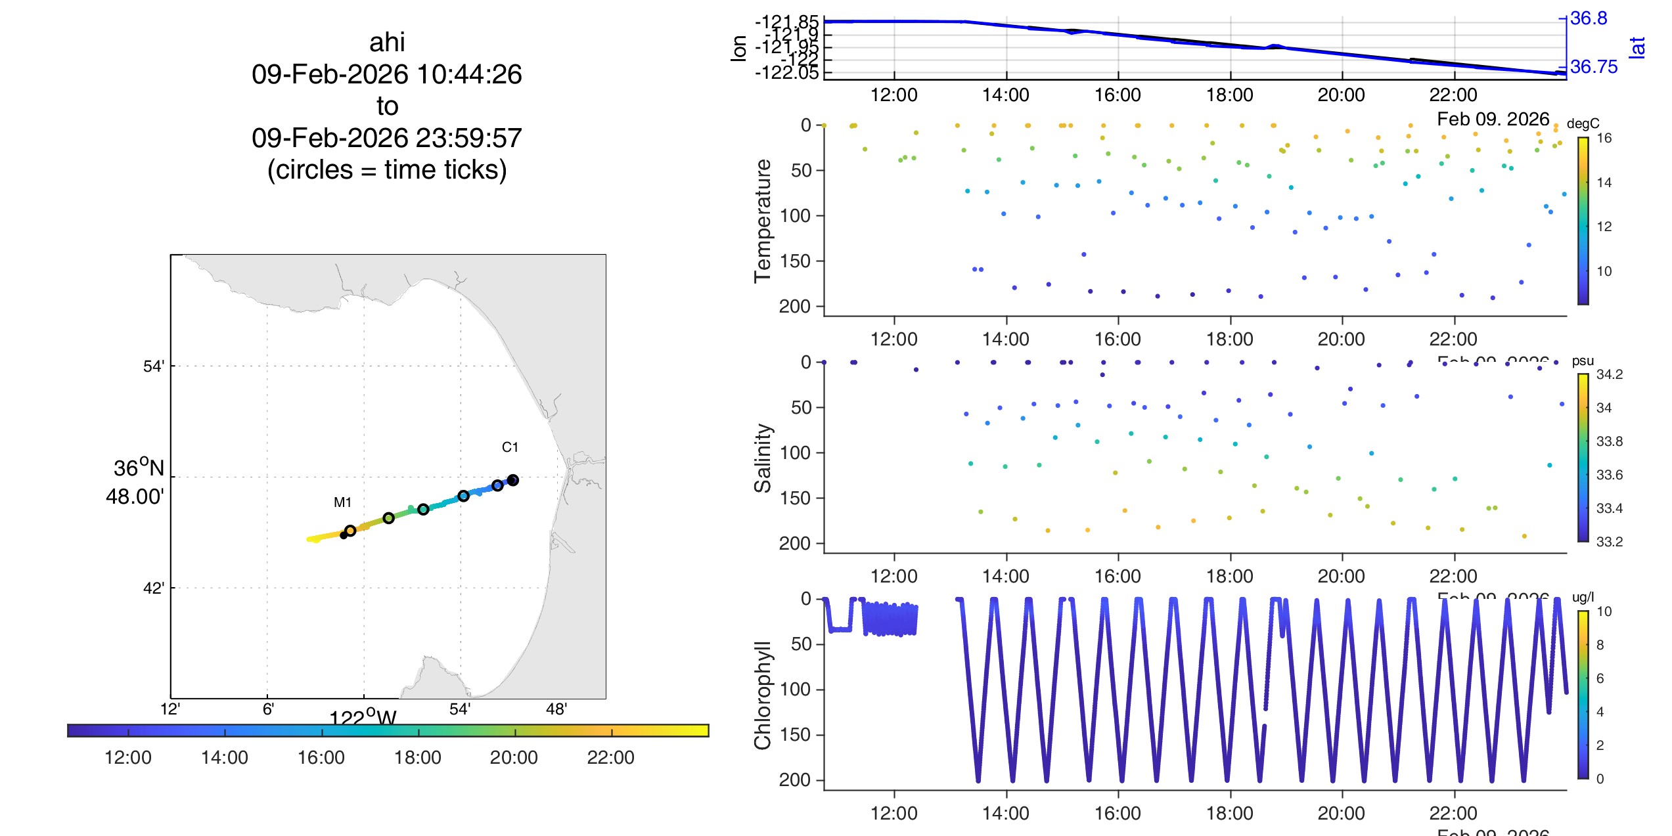Click the blue lat axis label
Viewport: 1672px width, 836px height.
click(1637, 47)
